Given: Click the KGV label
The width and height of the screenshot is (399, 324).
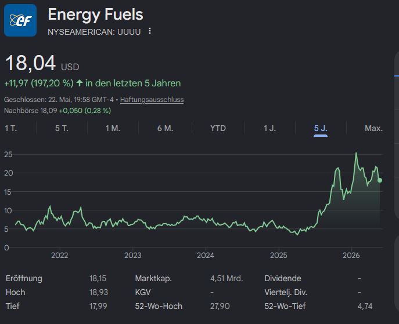Looking at the screenshot, I should [x=143, y=292].
